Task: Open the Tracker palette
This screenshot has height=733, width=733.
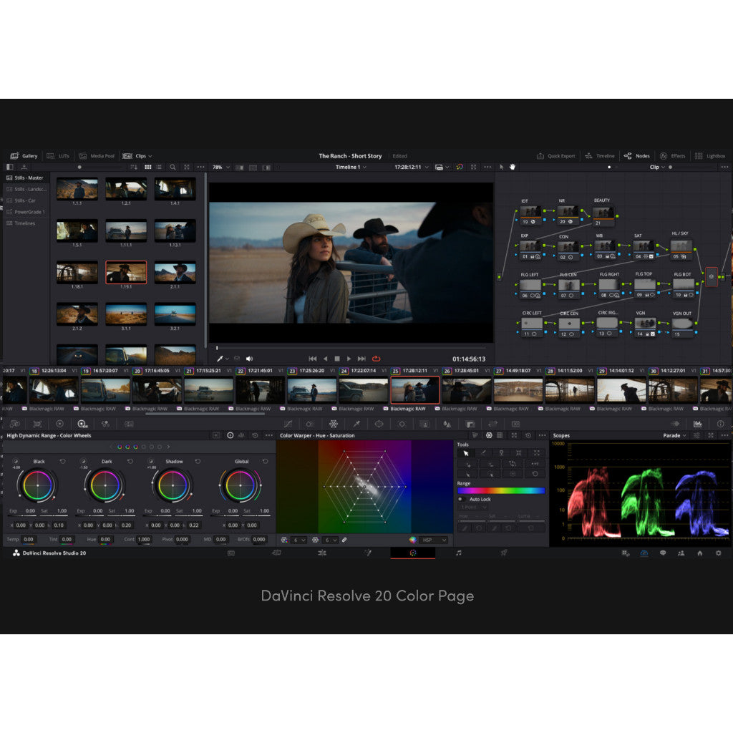Action: (402, 424)
